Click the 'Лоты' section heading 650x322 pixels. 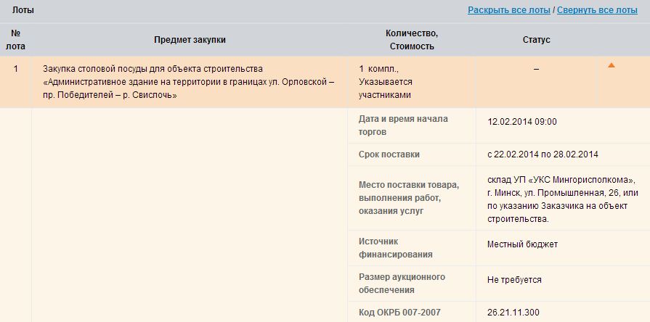click(23, 10)
